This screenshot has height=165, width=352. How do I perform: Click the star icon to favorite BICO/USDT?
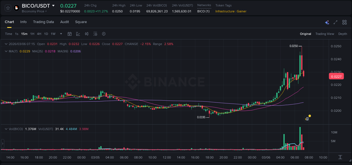click(8, 8)
